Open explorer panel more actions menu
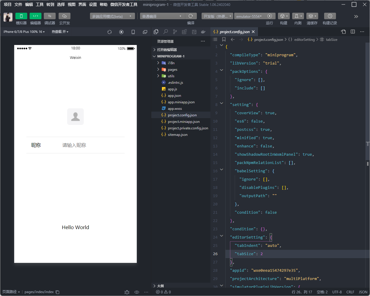Image resolution: width=370 pixels, height=296 pixels. coord(203,41)
